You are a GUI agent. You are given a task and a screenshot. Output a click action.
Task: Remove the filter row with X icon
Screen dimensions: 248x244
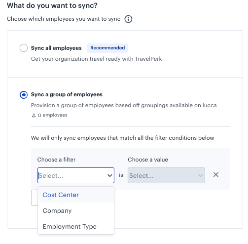point(216,175)
